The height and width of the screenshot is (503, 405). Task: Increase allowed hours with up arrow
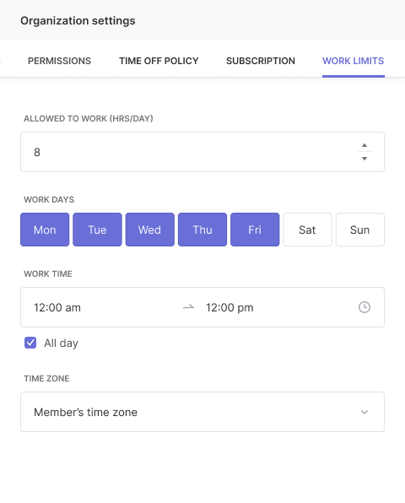point(364,145)
